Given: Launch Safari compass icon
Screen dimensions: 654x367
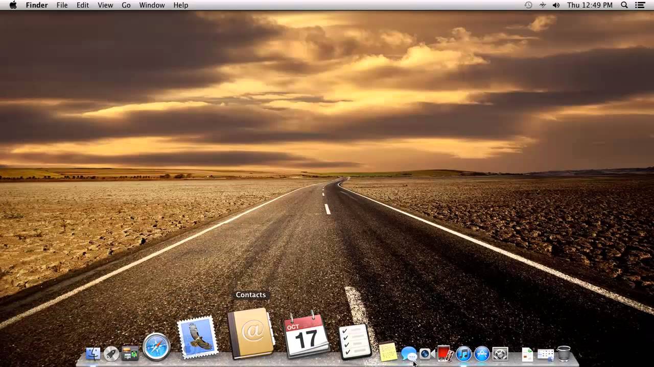Looking at the screenshot, I should point(156,347).
